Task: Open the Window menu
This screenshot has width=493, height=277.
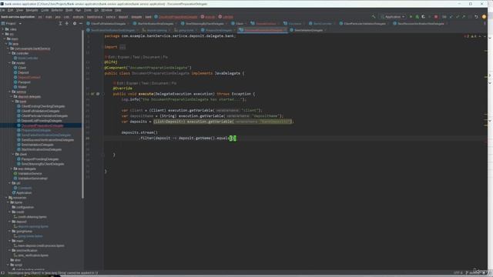Action: click(106, 10)
